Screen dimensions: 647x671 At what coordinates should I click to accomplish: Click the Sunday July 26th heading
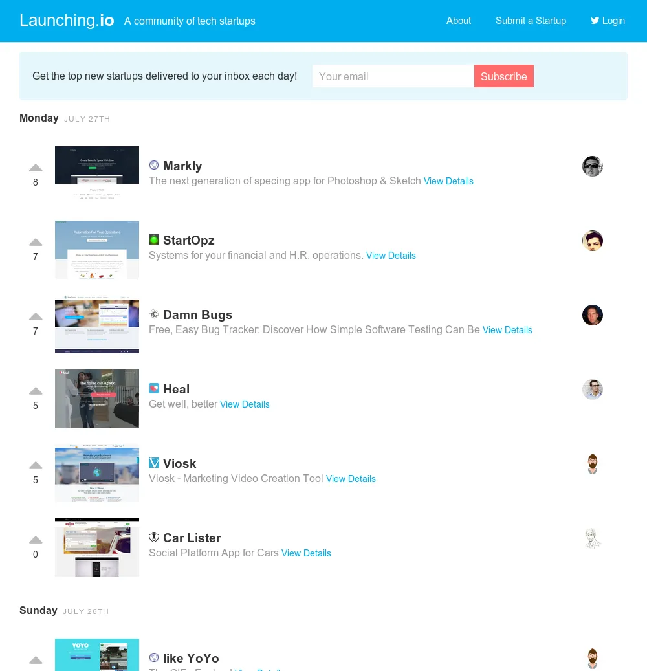click(x=64, y=611)
